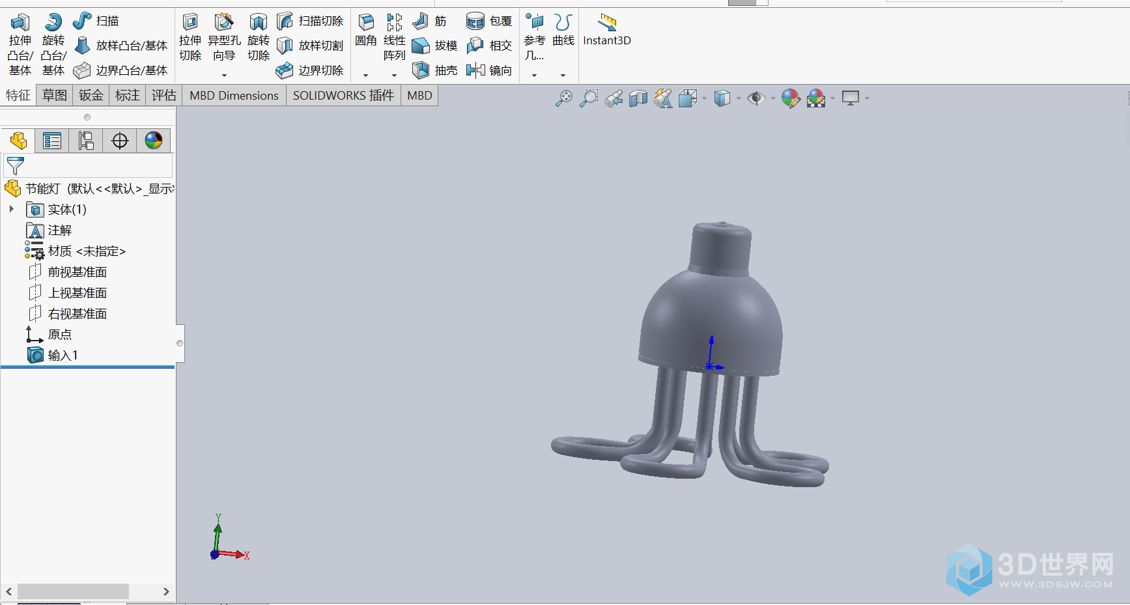This screenshot has height=605, width=1130.
Task: Switch to the 标注 tab
Action: (x=128, y=96)
